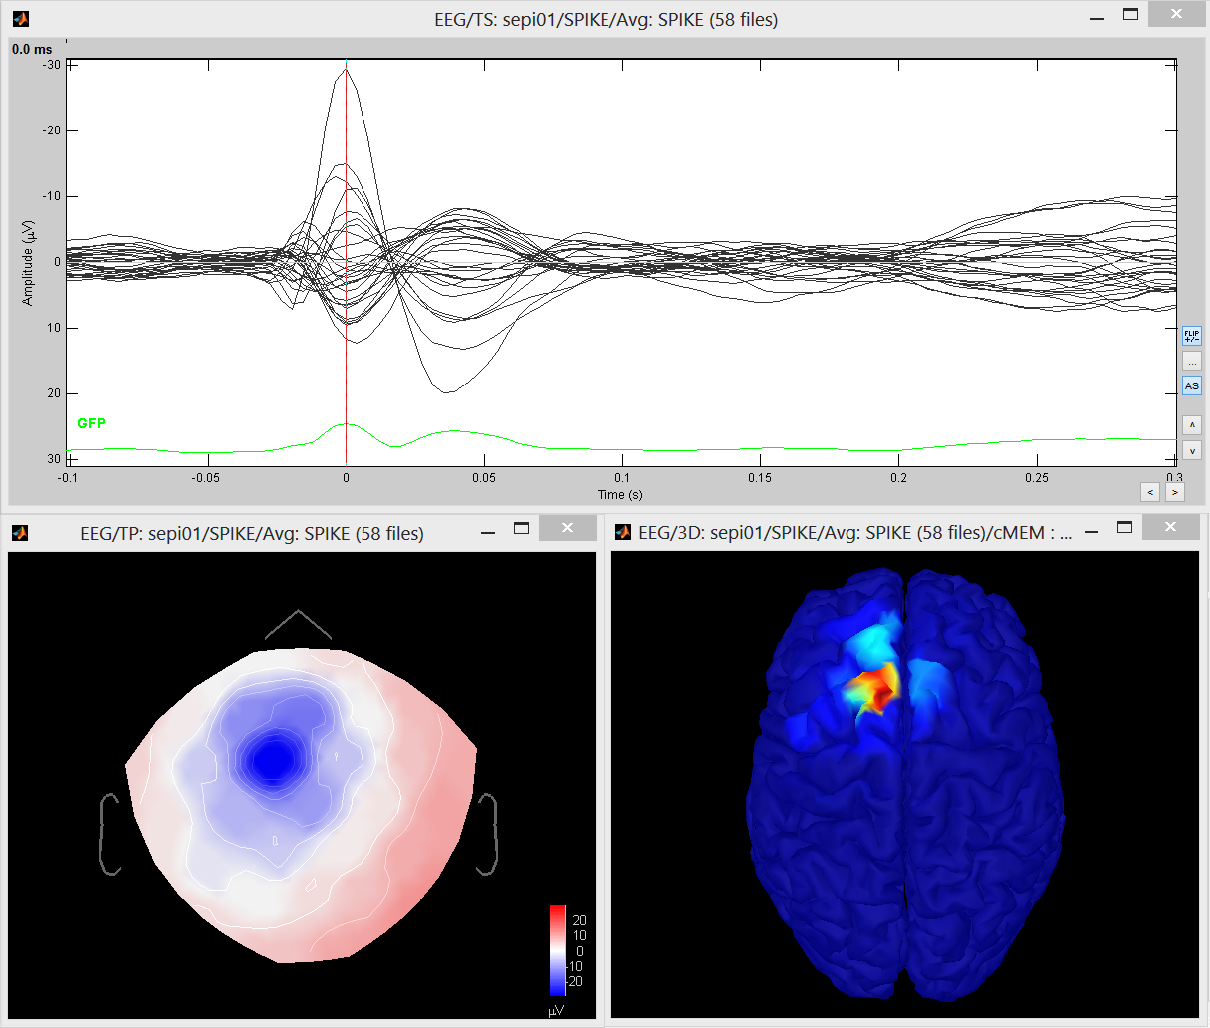Viewport: 1210px width, 1028px height.
Task: Minimize the EEG/TP topography window
Action: click(488, 533)
